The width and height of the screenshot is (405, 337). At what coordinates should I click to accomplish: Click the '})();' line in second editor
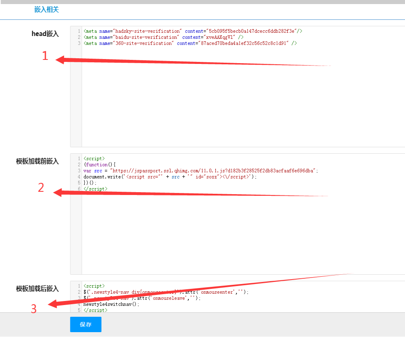(x=90, y=183)
